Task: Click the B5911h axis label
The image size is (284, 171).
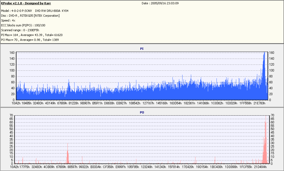Action: (97, 103)
